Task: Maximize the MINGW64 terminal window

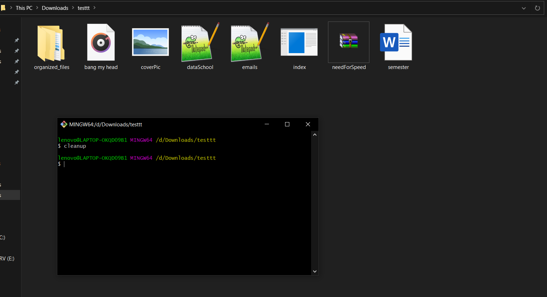Action: tap(287, 124)
